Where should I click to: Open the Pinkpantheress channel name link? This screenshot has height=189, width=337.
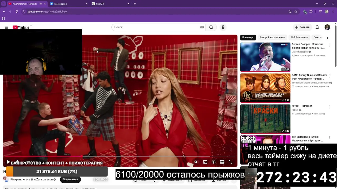[x=20, y=180]
